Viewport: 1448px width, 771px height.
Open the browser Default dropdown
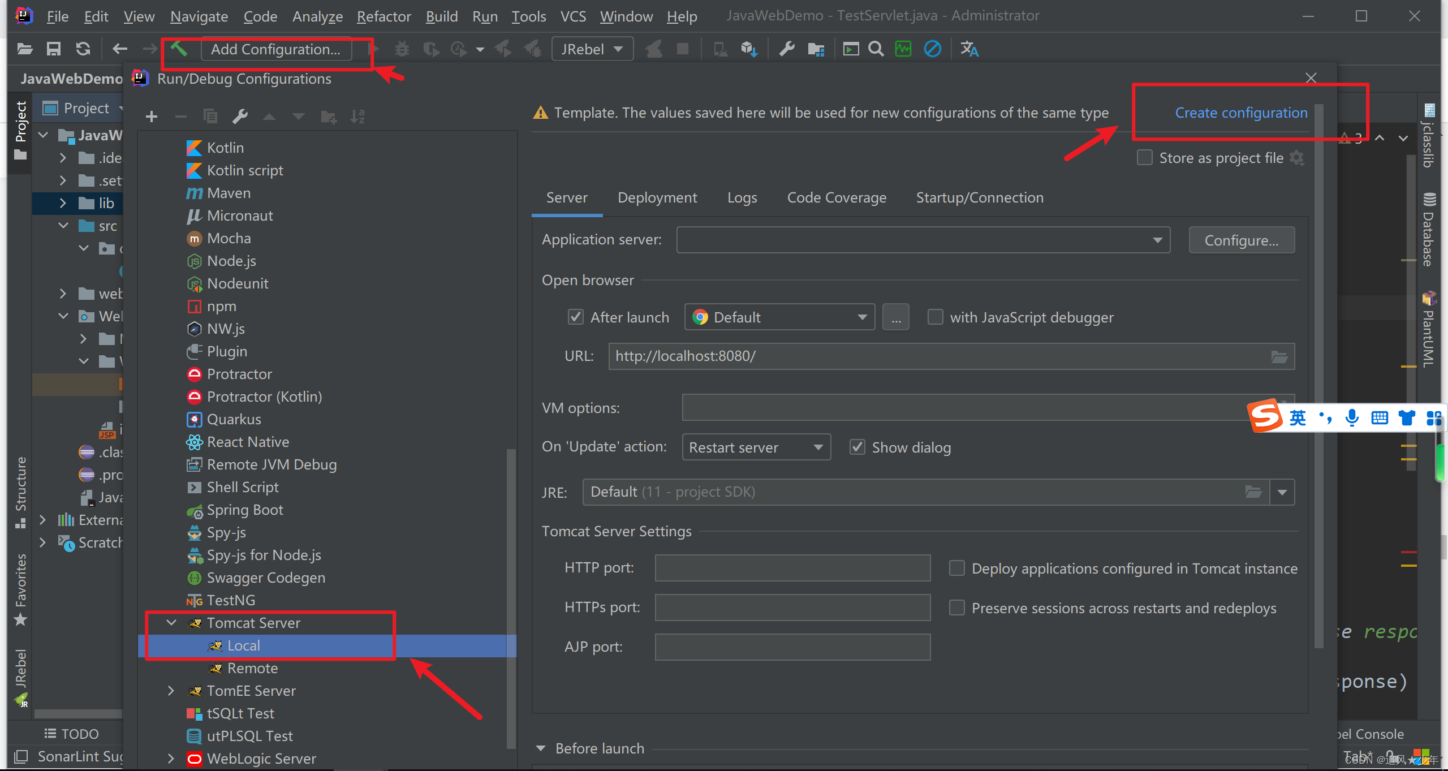pyautogui.click(x=779, y=317)
